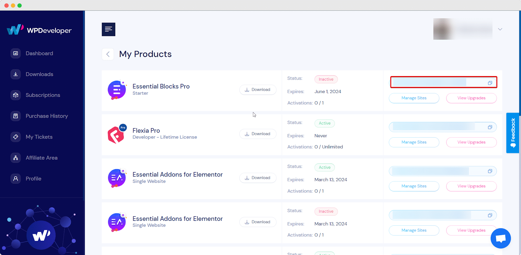Click the Essential Blocks Pro license key field
Screen dimensions: 521x255
coord(444,82)
